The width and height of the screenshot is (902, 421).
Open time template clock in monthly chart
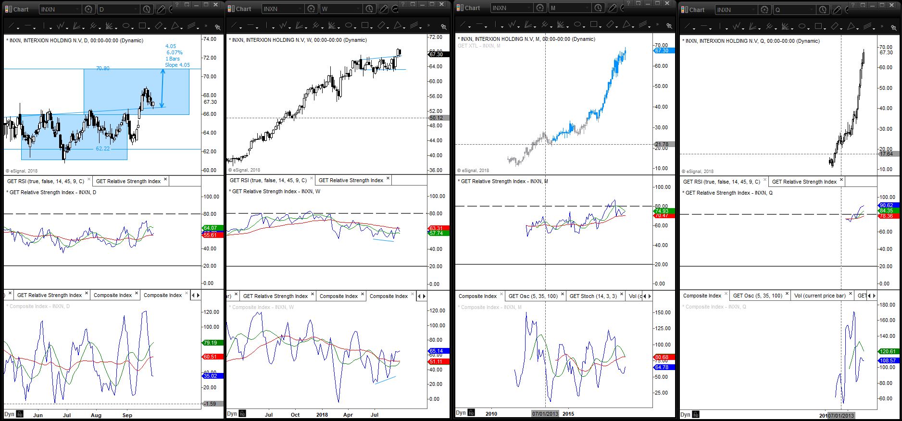pyautogui.click(x=598, y=8)
